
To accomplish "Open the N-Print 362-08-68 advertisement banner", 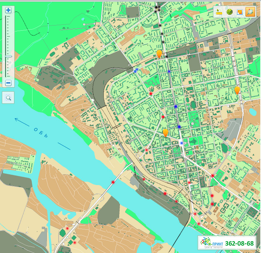I will 227,243.
